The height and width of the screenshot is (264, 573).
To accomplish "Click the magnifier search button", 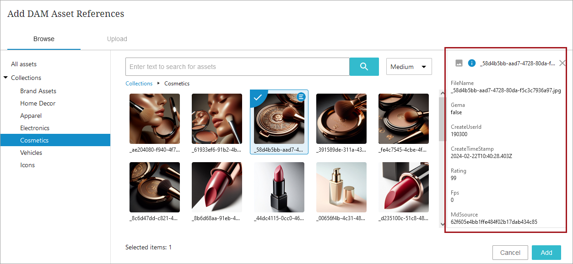I will [x=364, y=67].
